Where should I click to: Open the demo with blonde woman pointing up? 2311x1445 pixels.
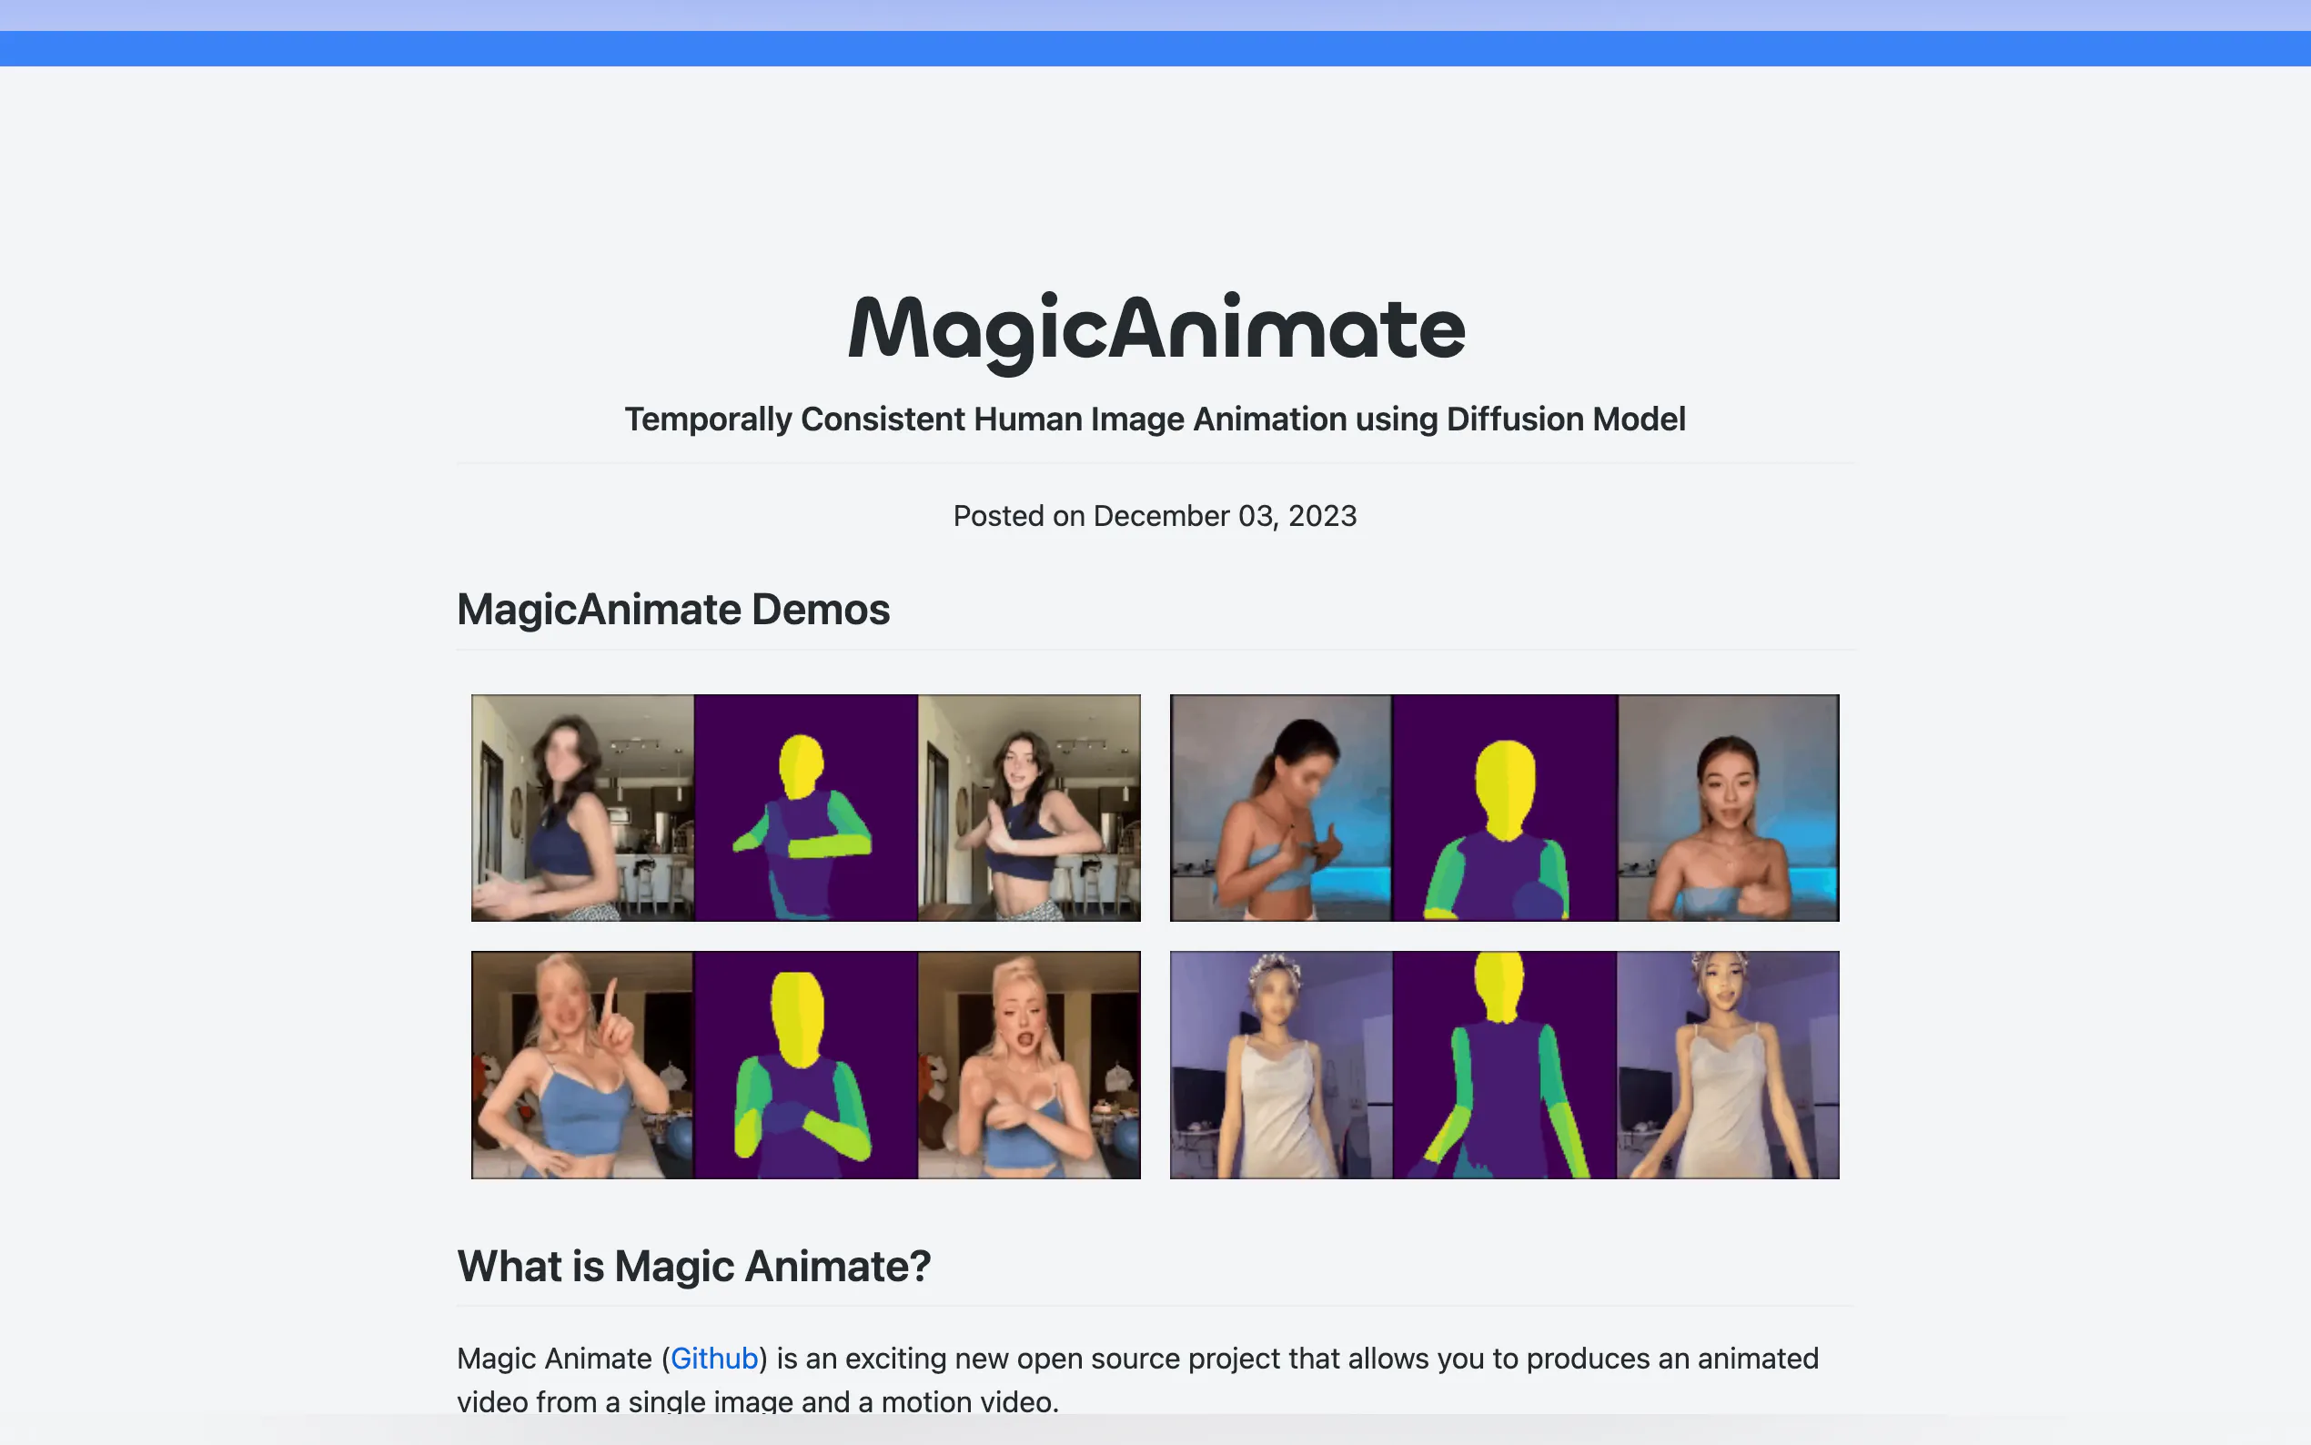click(805, 1065)
